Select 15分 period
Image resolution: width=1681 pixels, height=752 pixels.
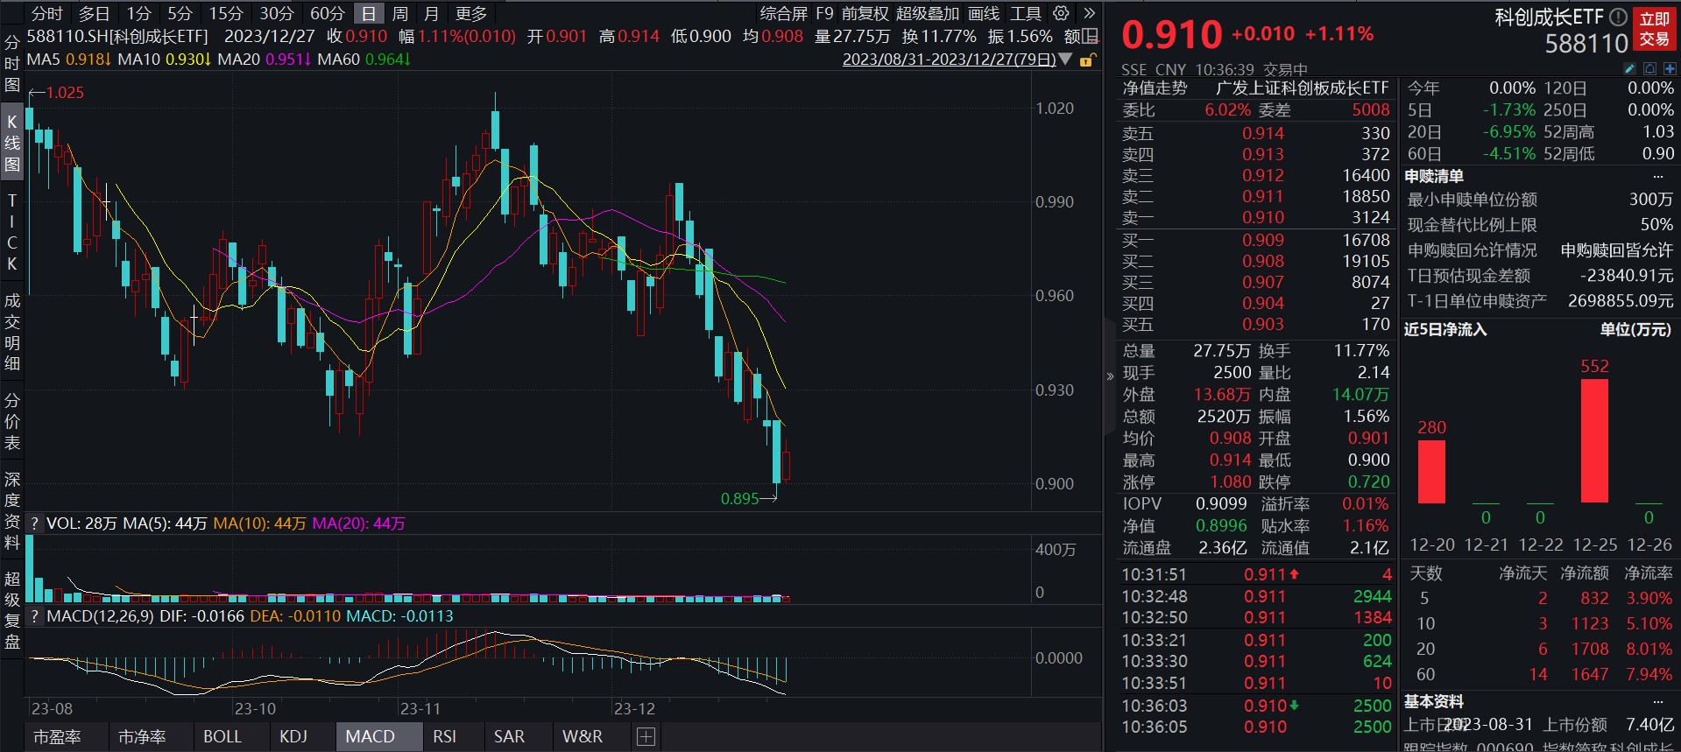[226, 13]
